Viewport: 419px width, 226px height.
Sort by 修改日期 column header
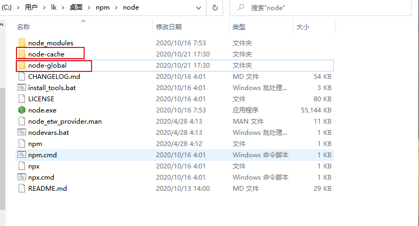[169, 27]
